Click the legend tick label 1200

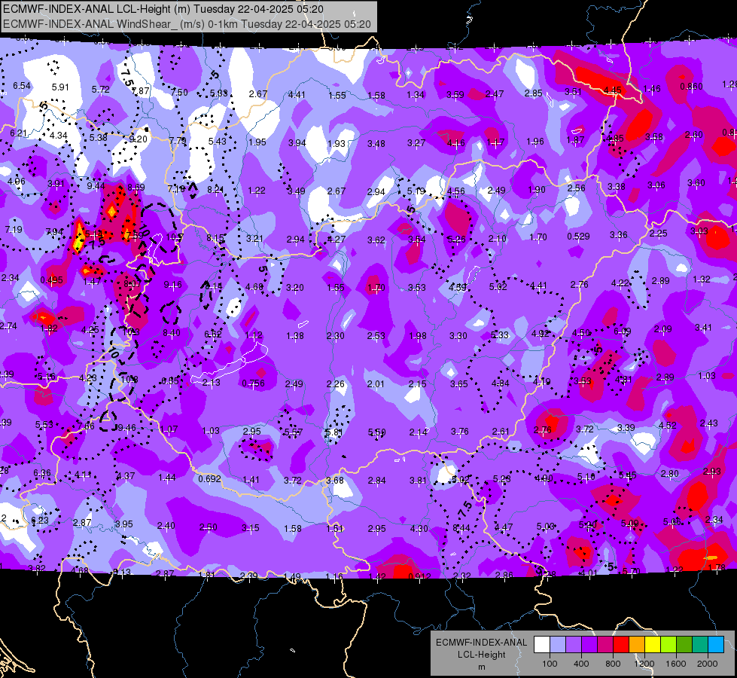[644, 664]
